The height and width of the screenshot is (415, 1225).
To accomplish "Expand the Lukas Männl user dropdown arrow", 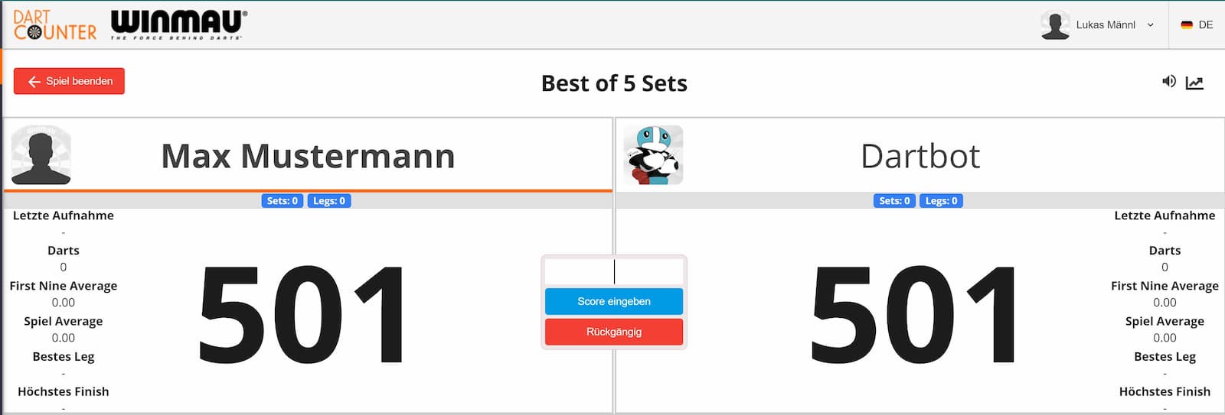I will [x=1150, y=25].
